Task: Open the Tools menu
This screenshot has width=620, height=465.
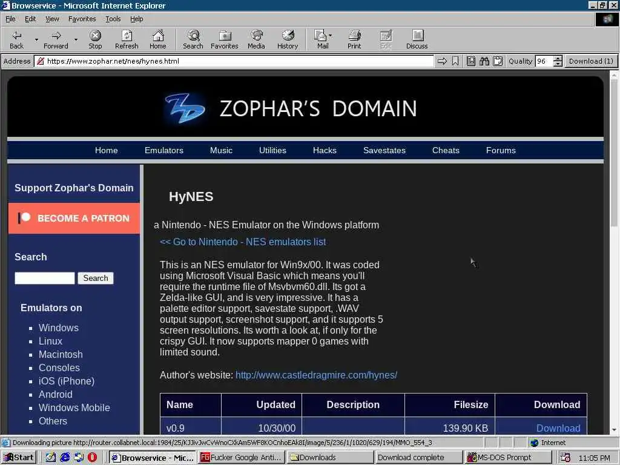Action: [113, 19]
